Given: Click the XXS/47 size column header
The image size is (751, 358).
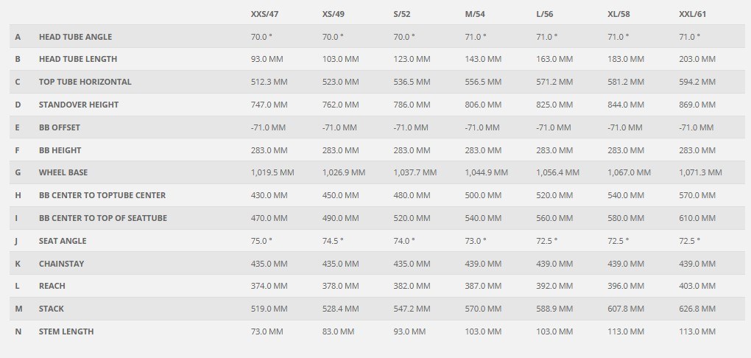Looking at the screenshot, I should pos(264,14).
